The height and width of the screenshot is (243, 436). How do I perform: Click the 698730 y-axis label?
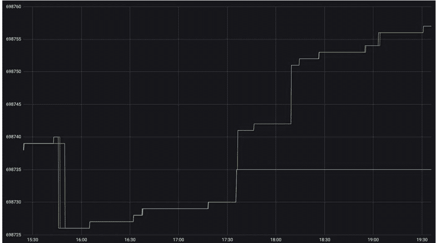pos(13,202)
